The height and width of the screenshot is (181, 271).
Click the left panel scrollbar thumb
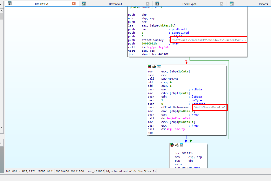1,16
